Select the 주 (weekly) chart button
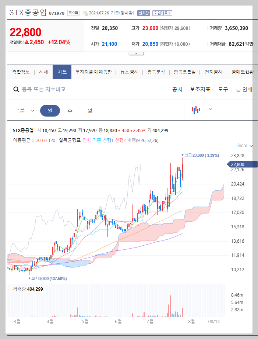The height and width of the screenshot is (339, 258). pos(70,110)
